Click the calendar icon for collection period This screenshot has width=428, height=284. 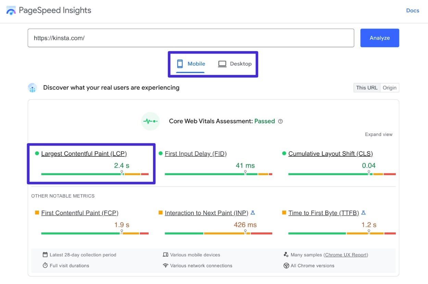[45, 255]
